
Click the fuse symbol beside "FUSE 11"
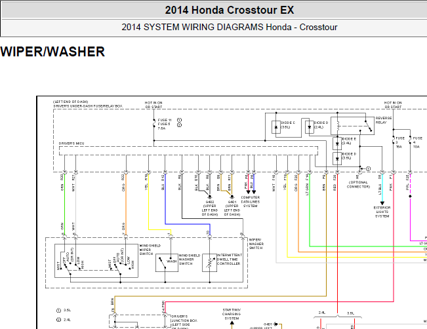(154, 124)
